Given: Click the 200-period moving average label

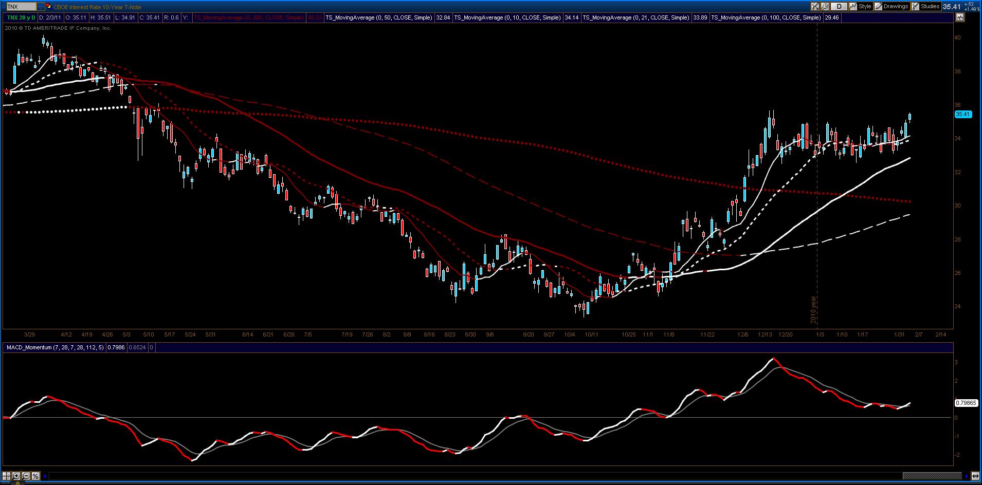Looking at the screenshot, I should 249,17.
